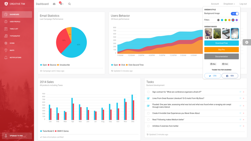Delete the 'Read Following makes Medium better' task
The image size is (251, 141).
244,120
